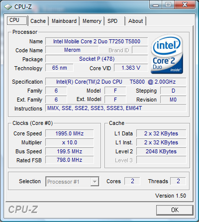Click the processor Name field

(x=97, y=41)
